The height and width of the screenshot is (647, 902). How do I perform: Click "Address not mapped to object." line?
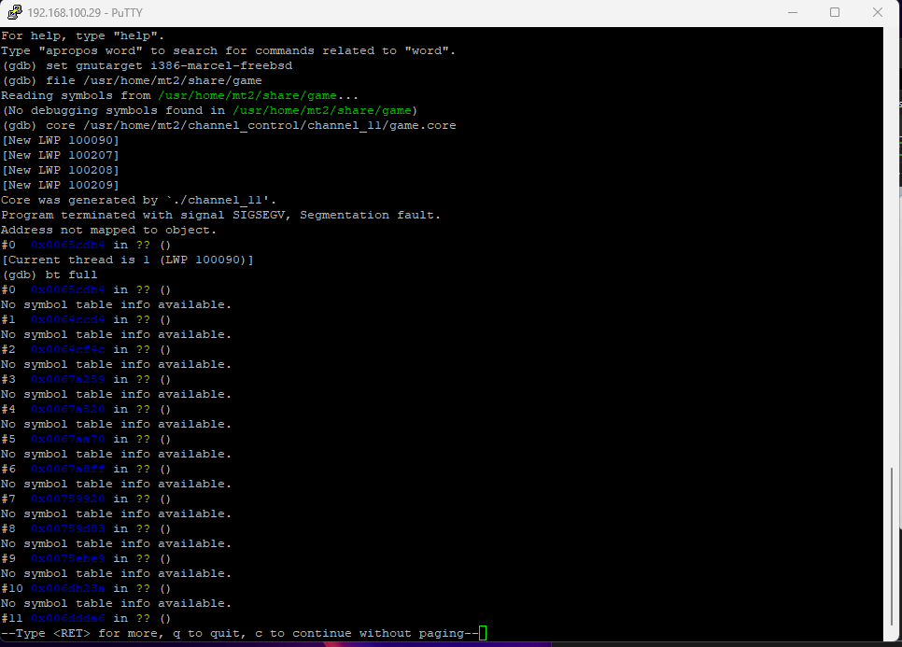click(x=108, y=230)
